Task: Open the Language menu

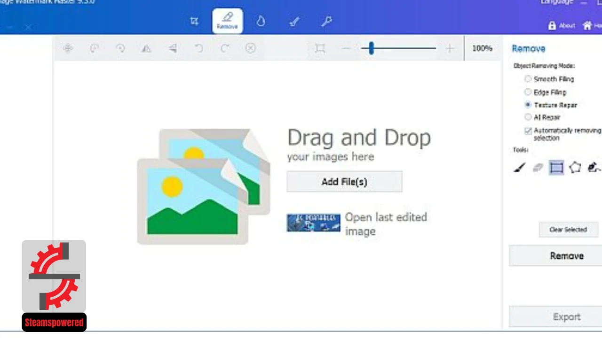Action: (557, 2)
